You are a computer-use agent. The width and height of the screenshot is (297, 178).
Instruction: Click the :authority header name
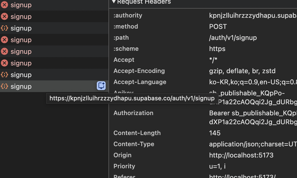(x=128, y=16)
